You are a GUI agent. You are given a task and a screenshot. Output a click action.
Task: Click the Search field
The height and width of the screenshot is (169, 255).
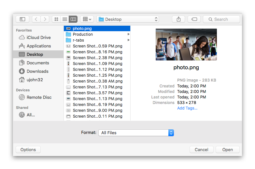click(x=221, y=19)
